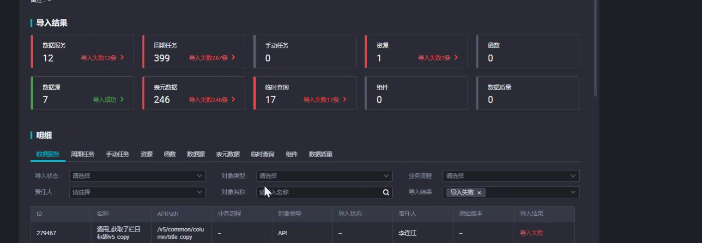Click ID cell 279467
The width and height of the screenshot is (702, 243).
coord(46,233)
